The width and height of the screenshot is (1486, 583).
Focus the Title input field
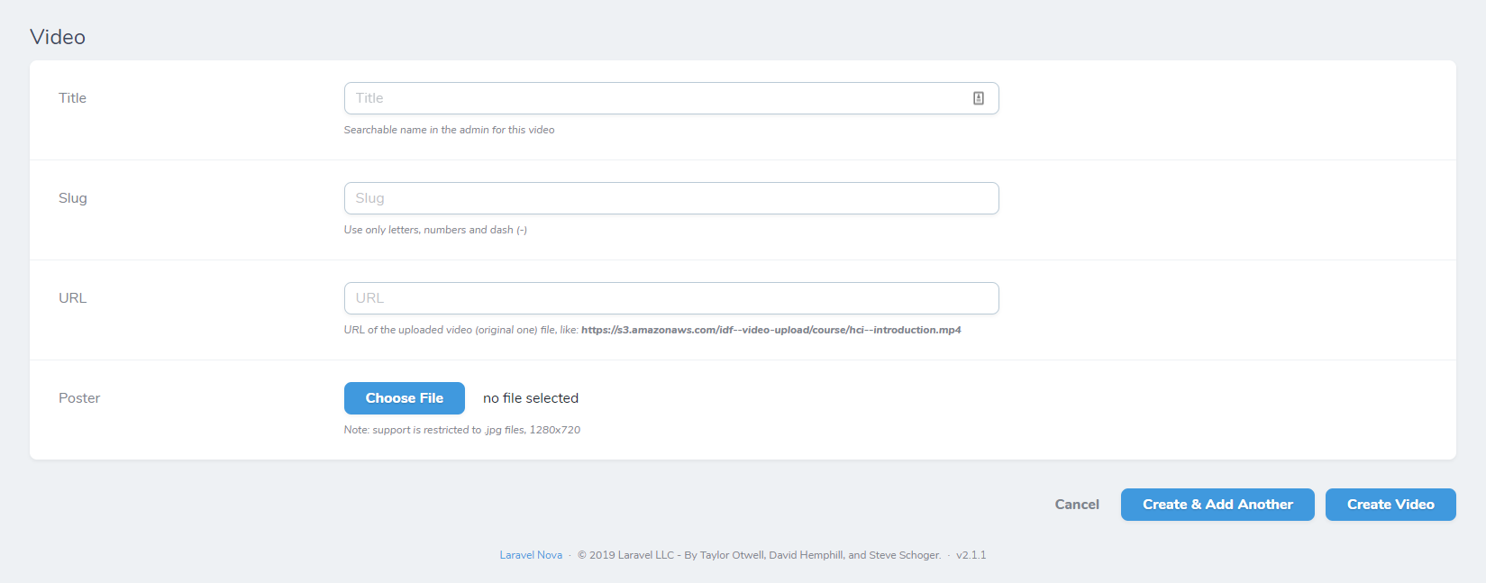click(671, 98)
